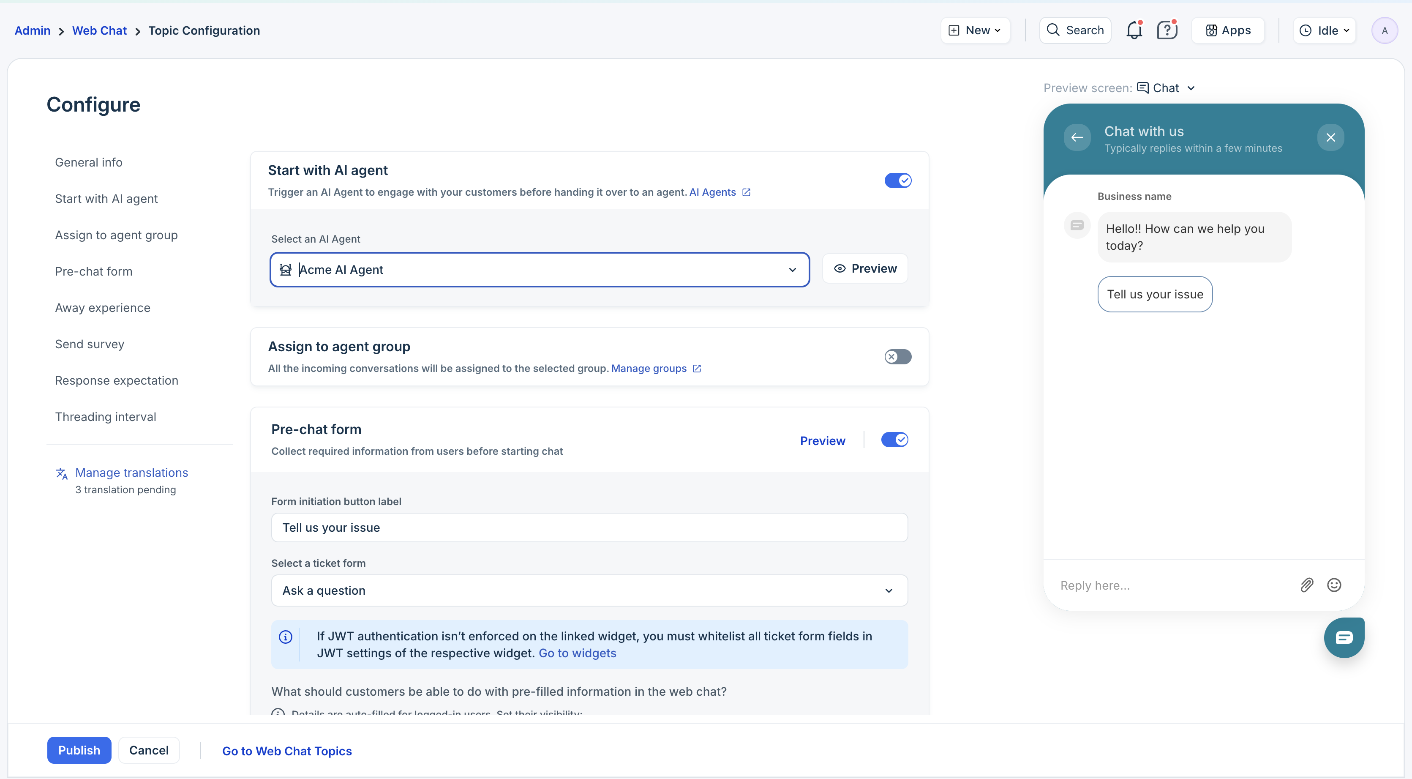Close the chat preview with X icon
Viewport: 1412px width, 779px height.
click(1330, 138)
